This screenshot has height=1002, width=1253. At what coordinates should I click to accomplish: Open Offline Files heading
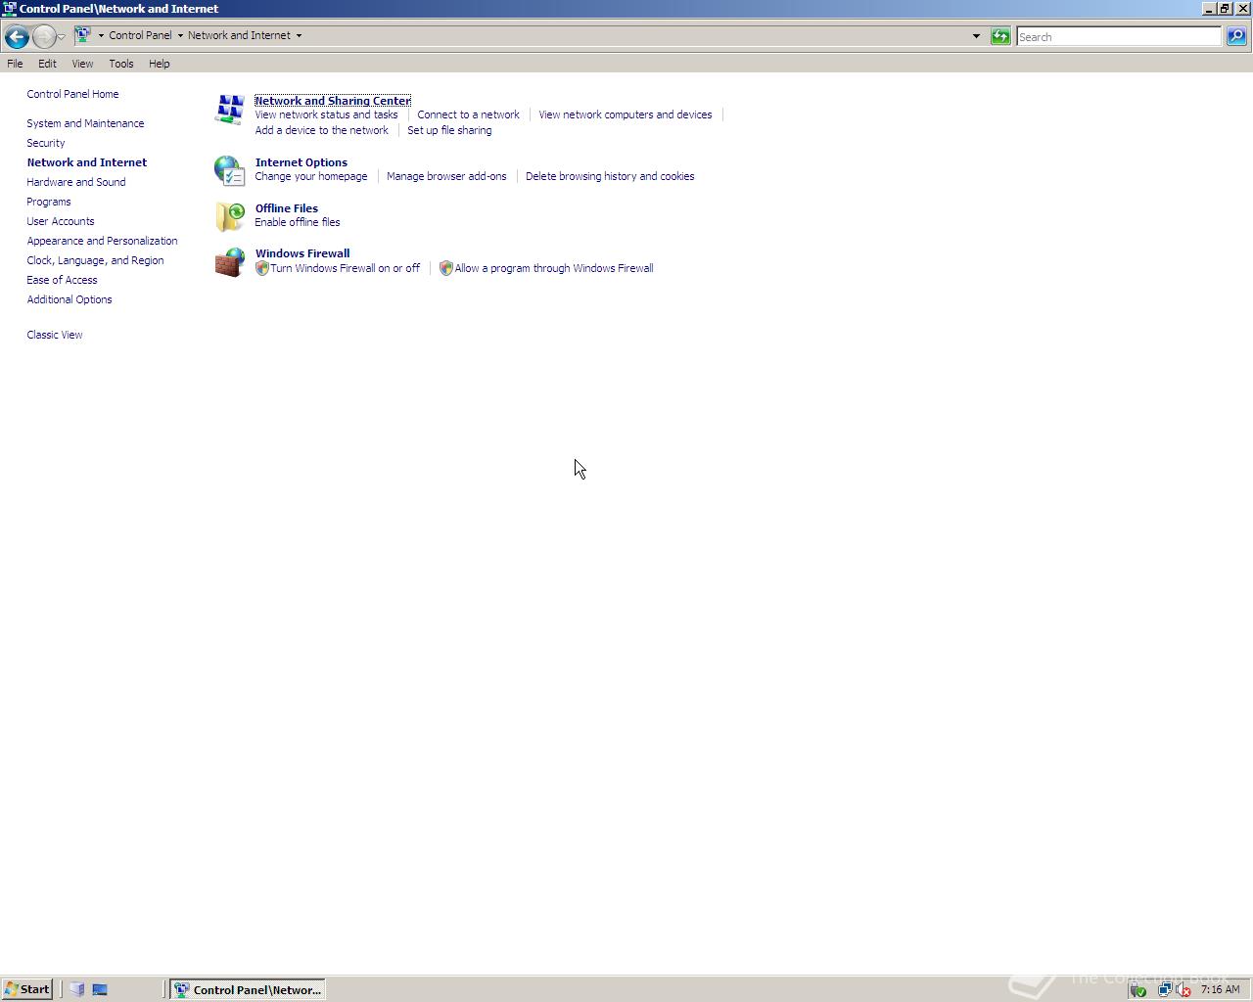tap(287, 208)
